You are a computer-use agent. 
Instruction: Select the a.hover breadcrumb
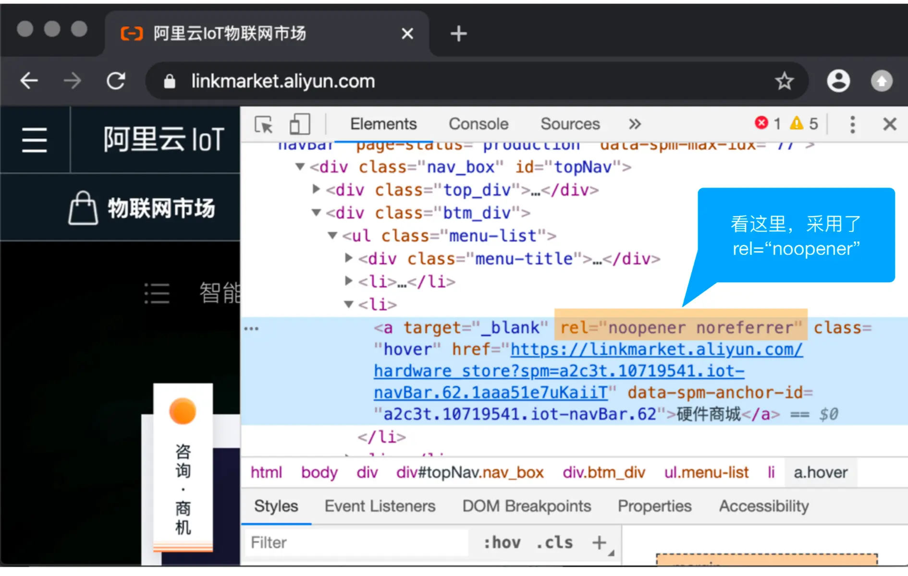[821, 472]
